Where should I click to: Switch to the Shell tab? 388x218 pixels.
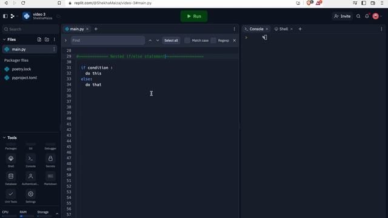283,29
